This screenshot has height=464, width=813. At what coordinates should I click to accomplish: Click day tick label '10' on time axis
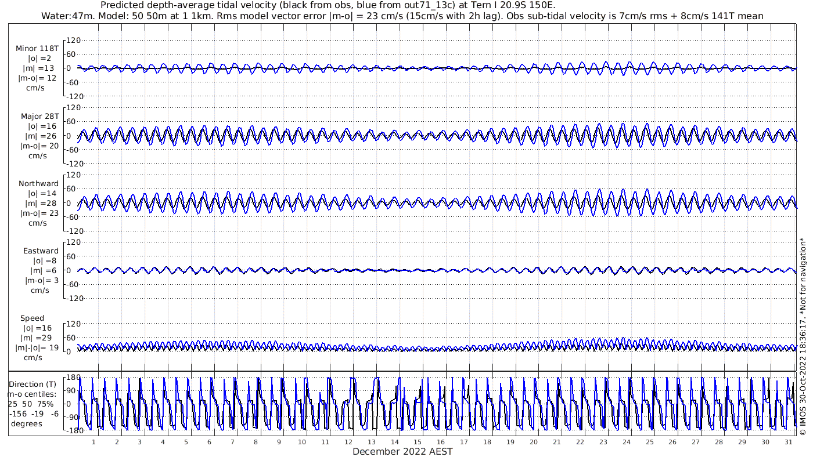coord(302,442)
